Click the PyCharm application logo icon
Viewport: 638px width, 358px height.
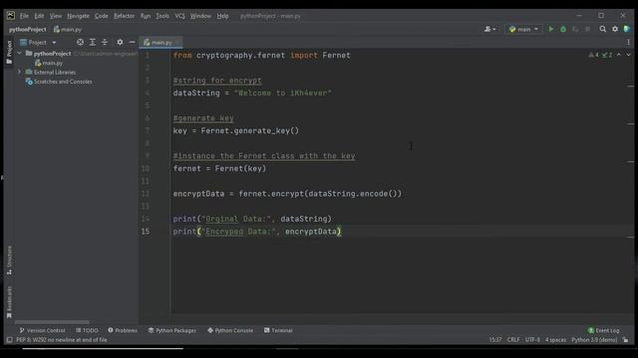(x=11, y=16)
